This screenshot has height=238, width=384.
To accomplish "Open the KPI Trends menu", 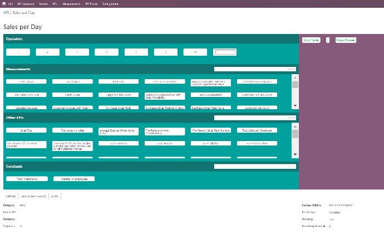I will (91, 4).
